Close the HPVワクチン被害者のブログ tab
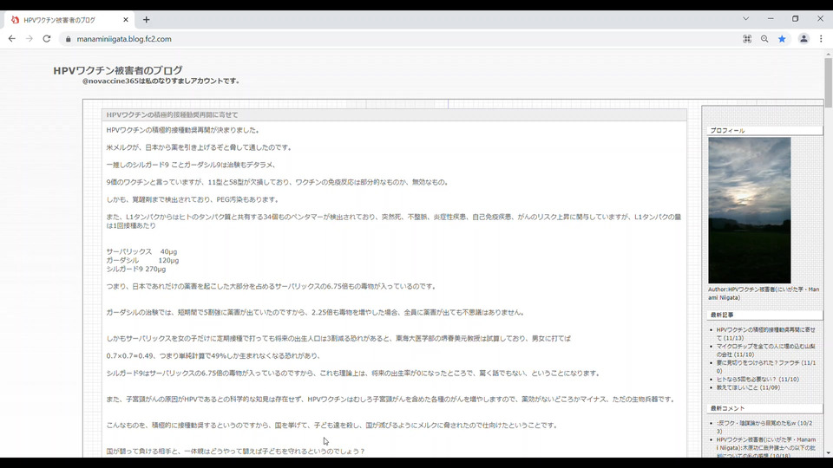This screenshot has width=833, height=468. (126, 20)
